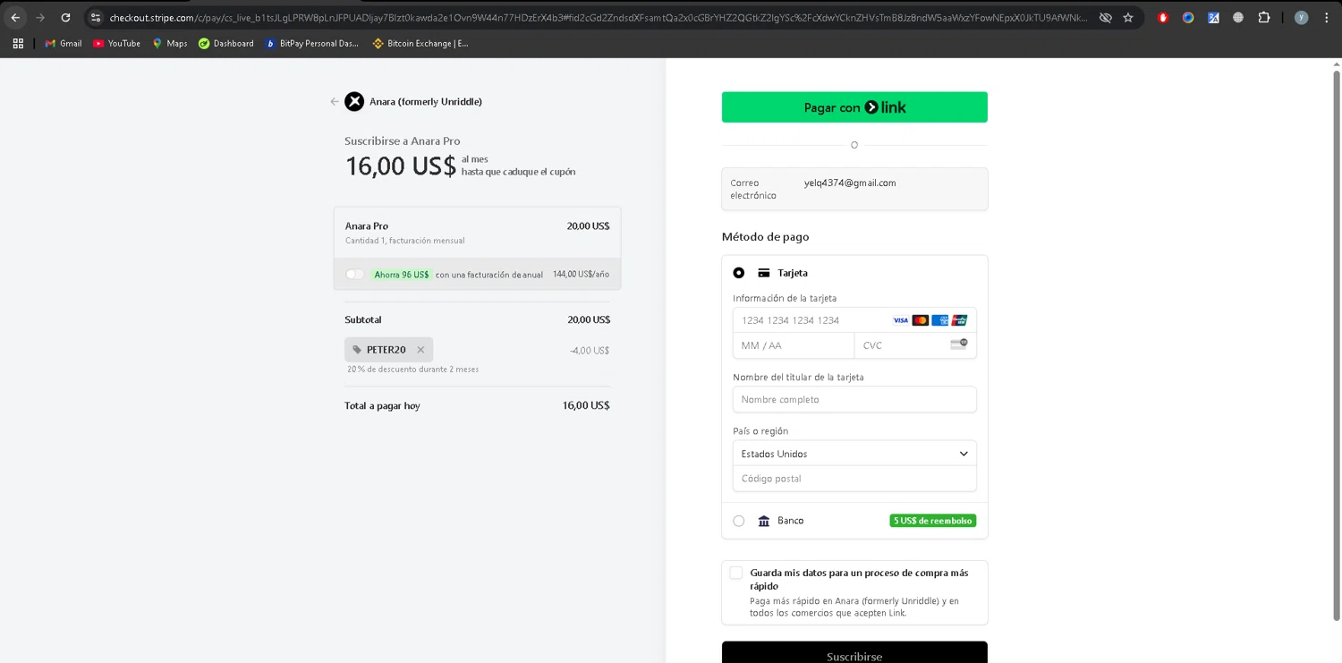
Task: Click the American Express logo
Action: [x=939, y=320]
